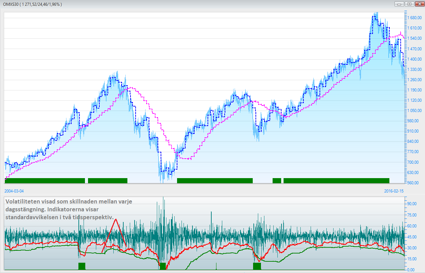Select annotation line "standardavvikelsen i två tidsperspektiv."
Screen dimensions: 425x273
(59, 217)
